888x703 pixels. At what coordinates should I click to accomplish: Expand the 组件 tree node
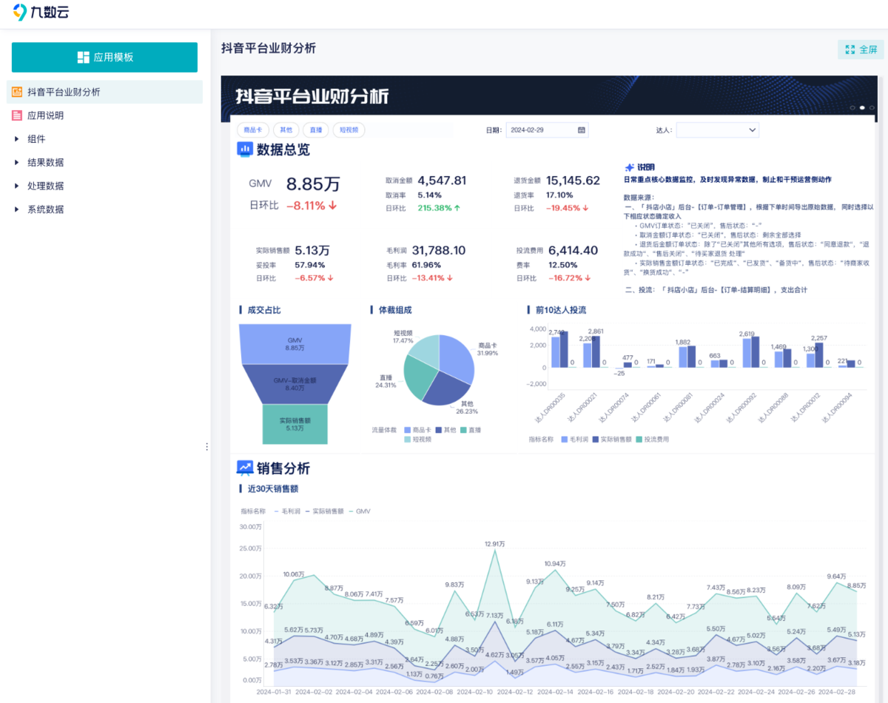(x=17, y=139)
